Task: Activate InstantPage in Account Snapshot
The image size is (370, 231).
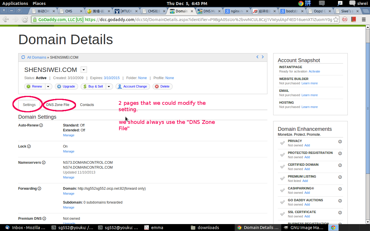Action: pos(314,71)
